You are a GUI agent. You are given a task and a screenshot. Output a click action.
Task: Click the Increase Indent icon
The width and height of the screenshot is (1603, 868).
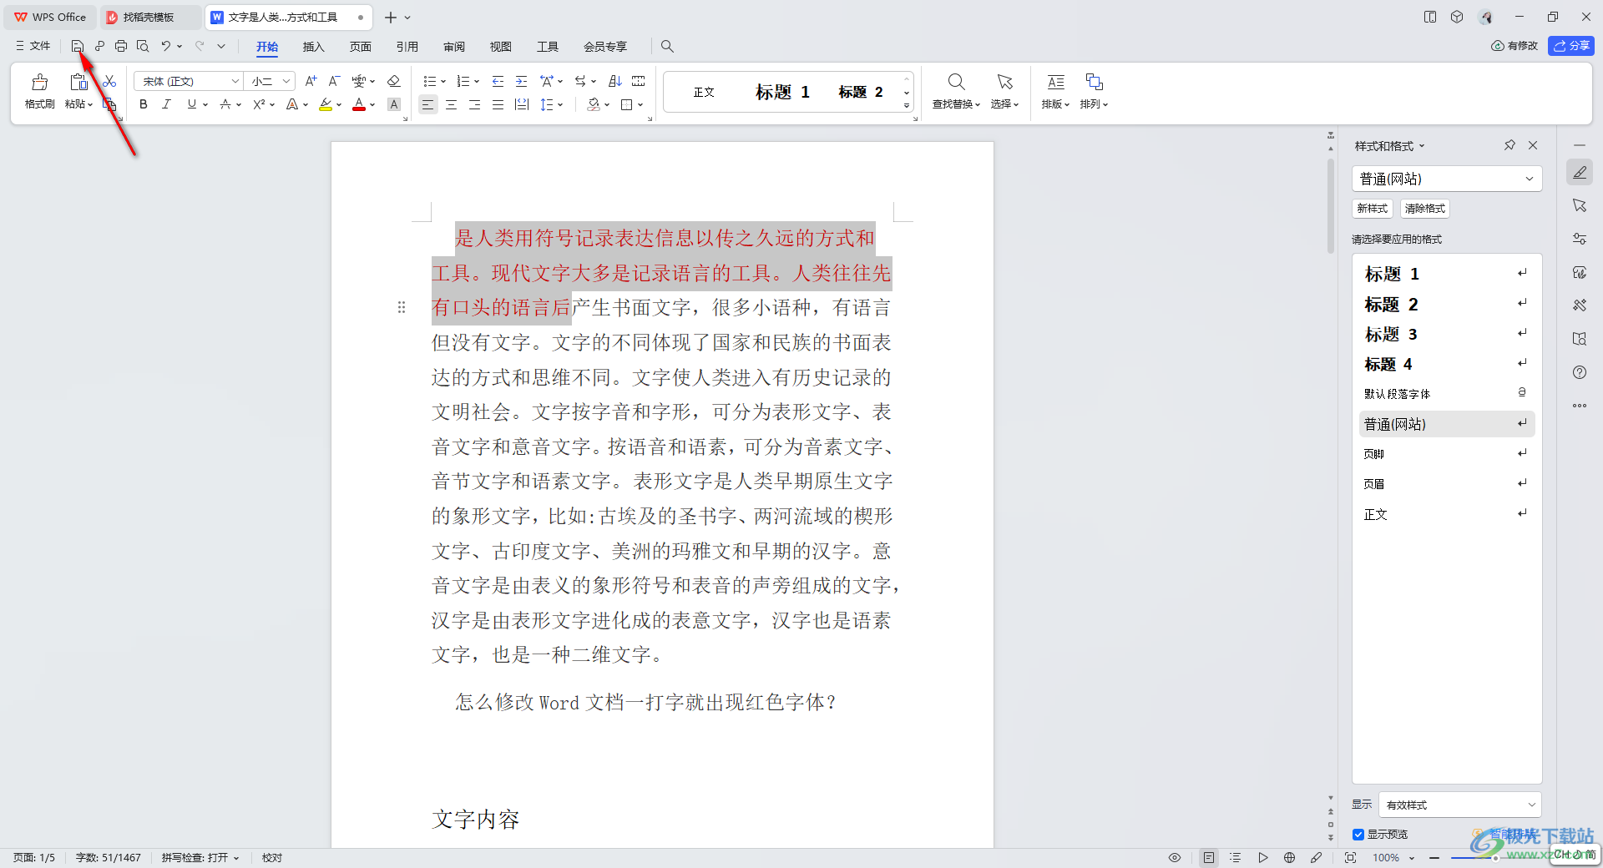coord(521,81)
